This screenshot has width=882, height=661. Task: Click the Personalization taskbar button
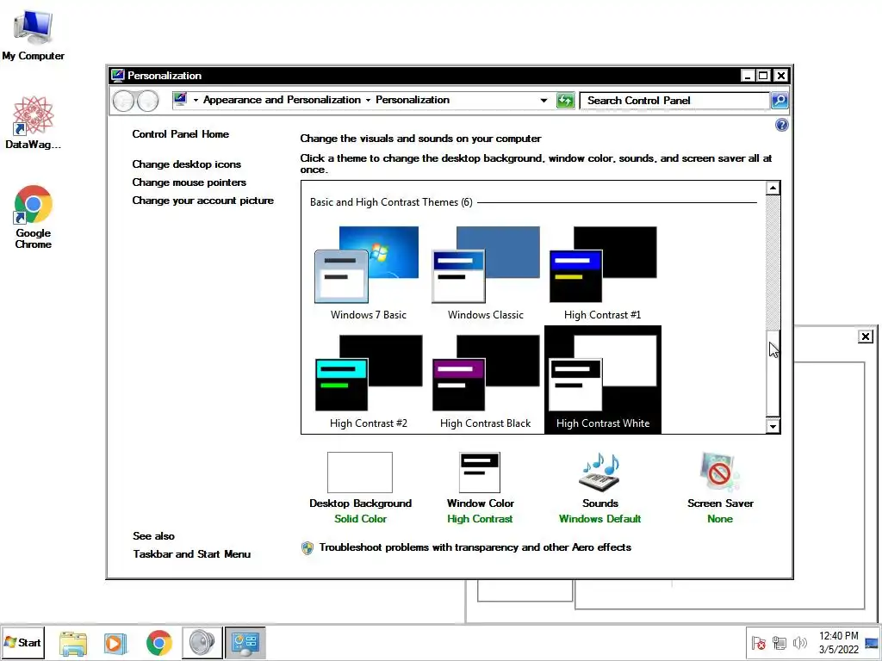tap(245, 642)
